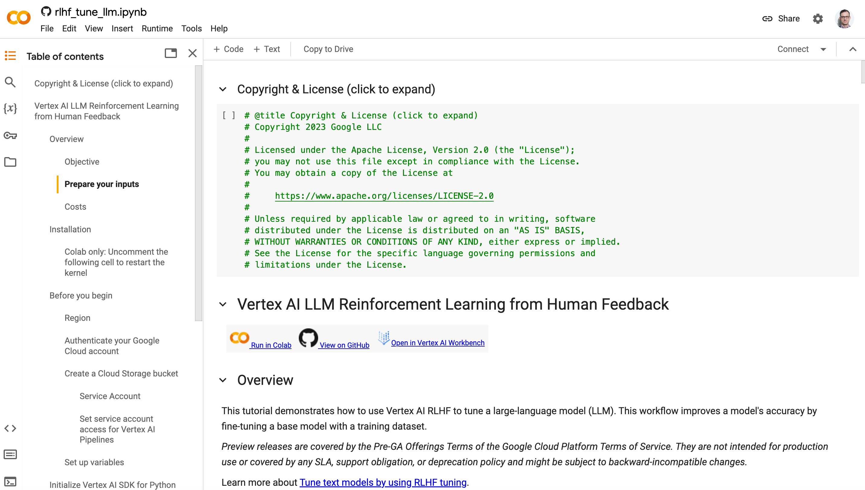Click the rlhf_tune_llm.ipynb notebook title

[101, 12]
